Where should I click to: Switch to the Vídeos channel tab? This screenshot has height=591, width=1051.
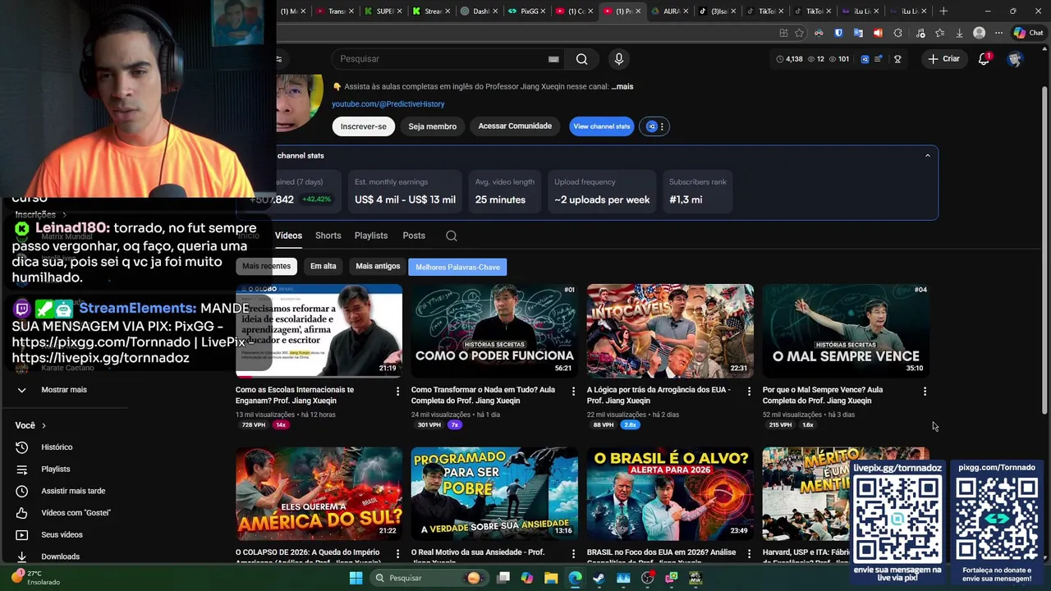pyautogui.click(x=288, y=236)
